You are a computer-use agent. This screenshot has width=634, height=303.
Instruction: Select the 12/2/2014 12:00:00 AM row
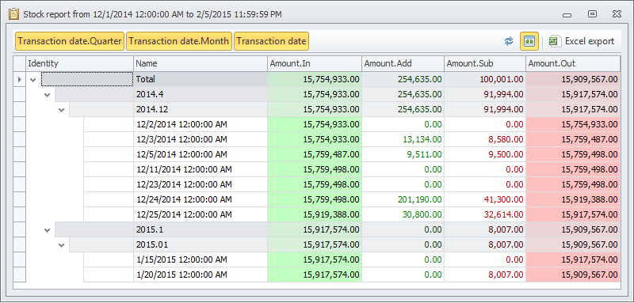316,125
